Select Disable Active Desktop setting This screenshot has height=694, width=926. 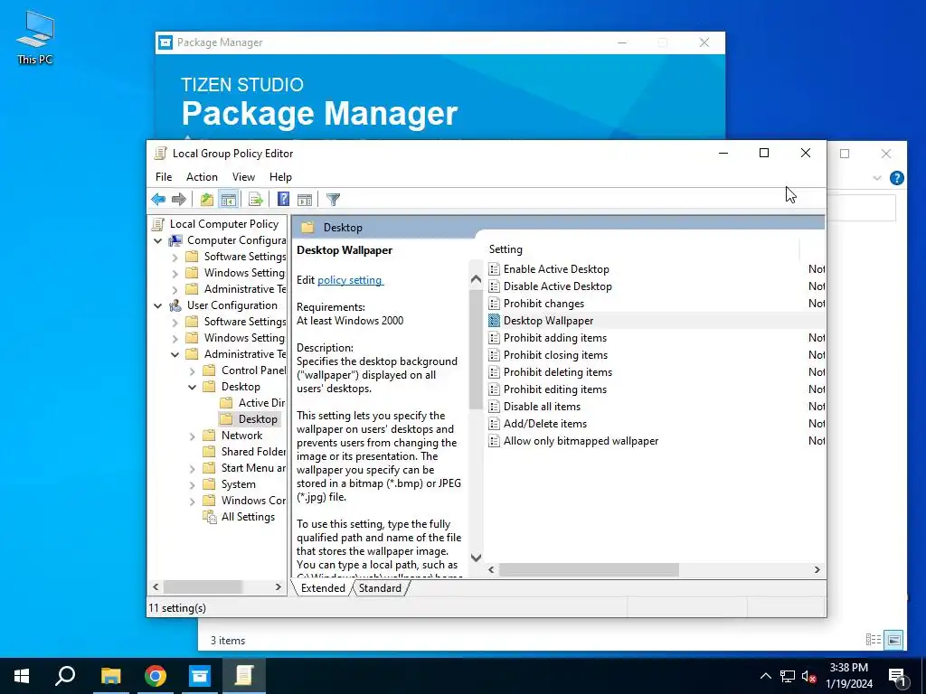[557, 286]
